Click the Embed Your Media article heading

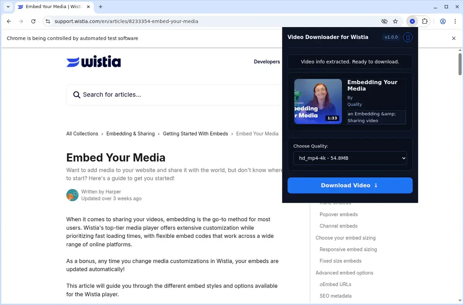[x=116, y=158]
